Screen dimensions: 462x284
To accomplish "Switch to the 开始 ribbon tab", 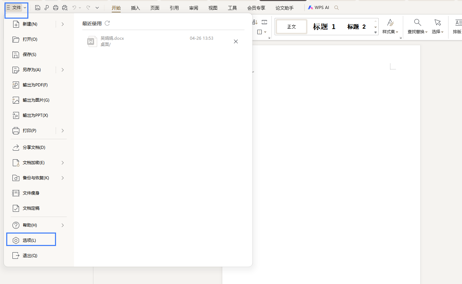I will (116, 8).
